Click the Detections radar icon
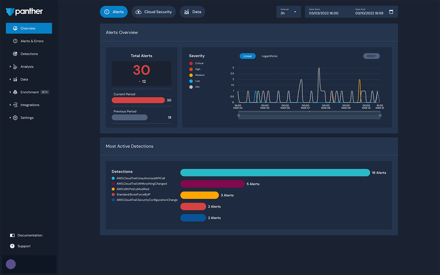Image resolution: width=440 pixels, height=275 pixels. pos(15,54)
